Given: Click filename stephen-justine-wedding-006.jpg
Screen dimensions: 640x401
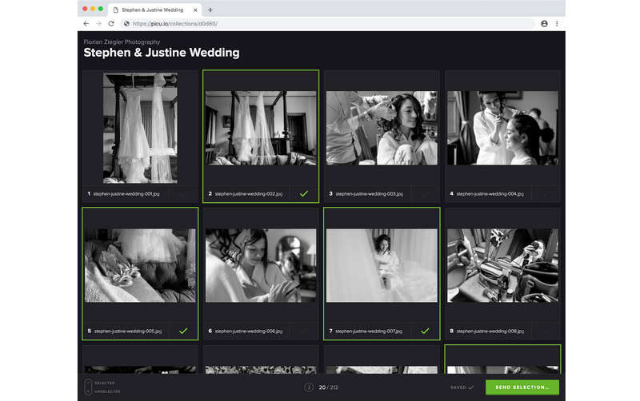Looking at the screenshot, I should click(249, 332).
